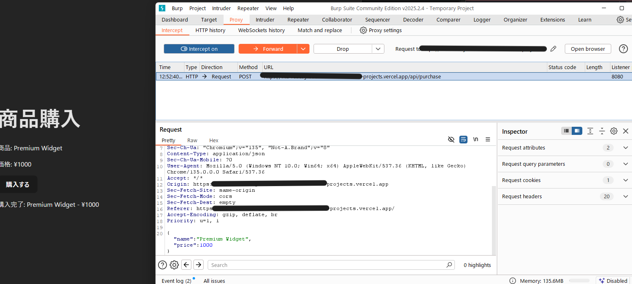
Task: Click the search help question mark icon
Action: coord(162,265)
